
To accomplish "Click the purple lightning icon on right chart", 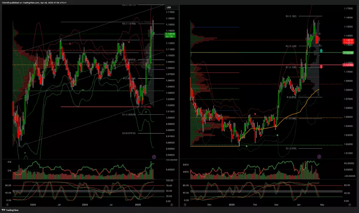I will tap(319, 156).
